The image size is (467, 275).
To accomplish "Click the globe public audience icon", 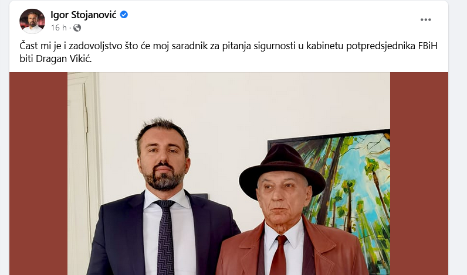I will coord(77,27).
